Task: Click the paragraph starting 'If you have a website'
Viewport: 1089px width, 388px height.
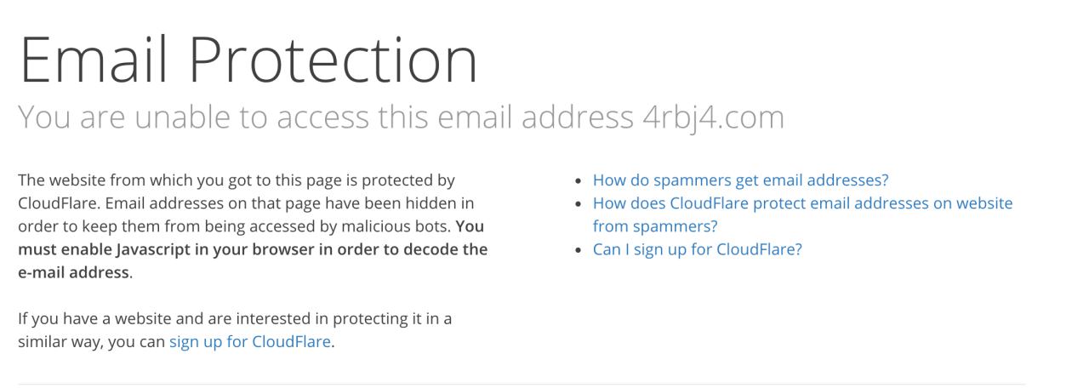Action: 234,319
